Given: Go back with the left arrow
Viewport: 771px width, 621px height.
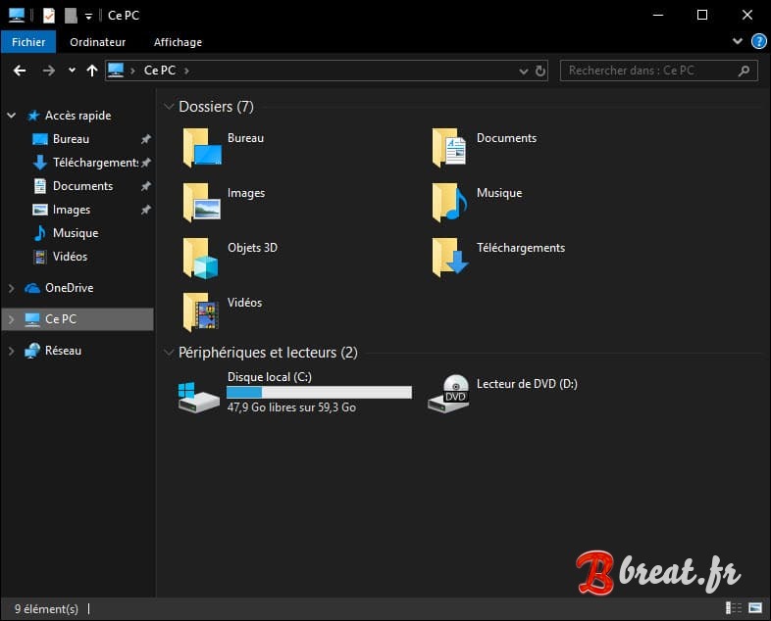Looking at the screenshot, I should tap(20, 71).
